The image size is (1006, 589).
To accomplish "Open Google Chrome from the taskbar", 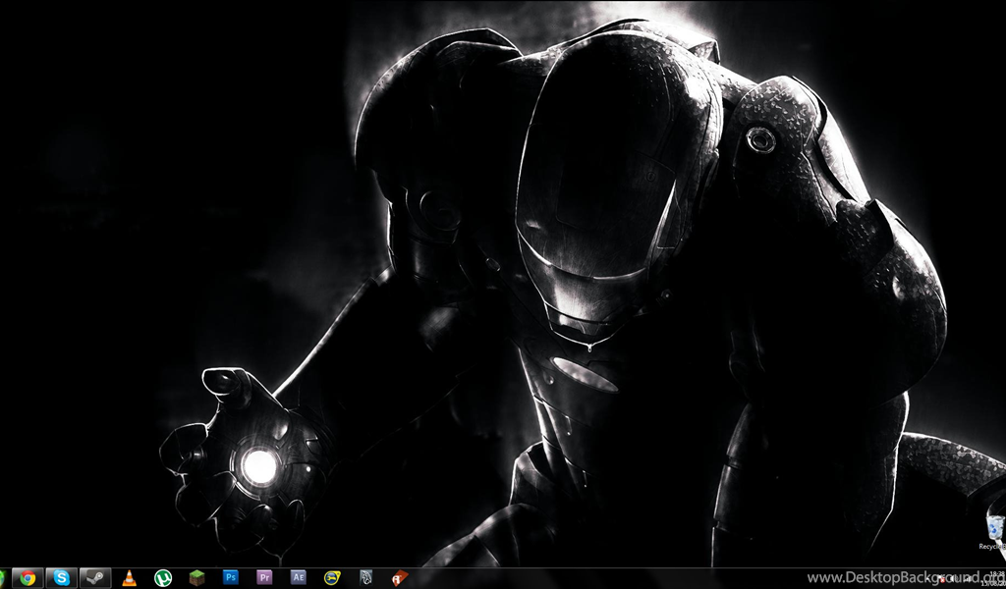I will (x=28, y=578).
